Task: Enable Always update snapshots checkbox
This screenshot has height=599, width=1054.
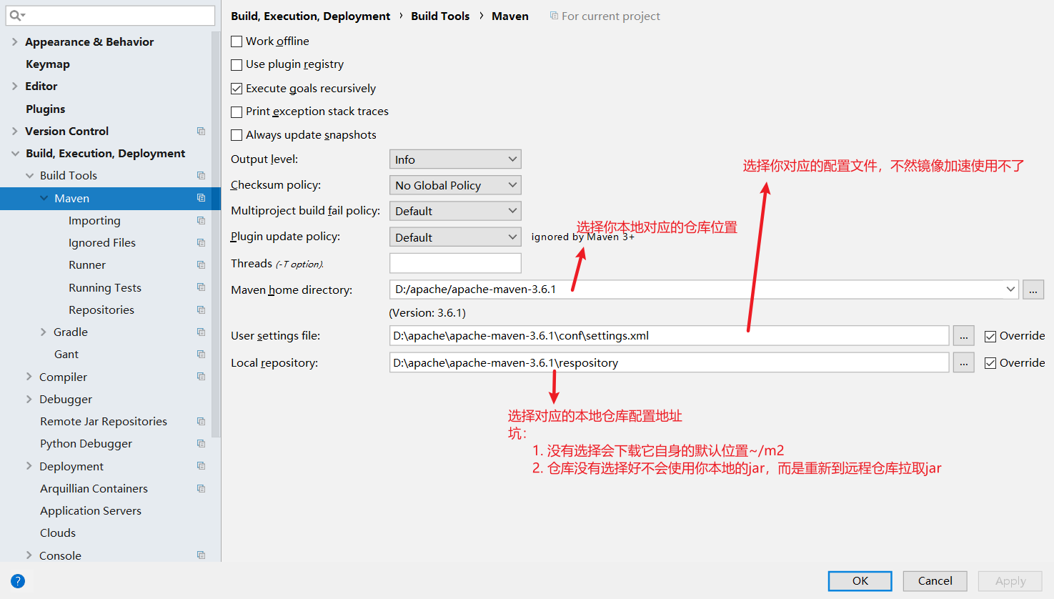Action: [237, 135]
